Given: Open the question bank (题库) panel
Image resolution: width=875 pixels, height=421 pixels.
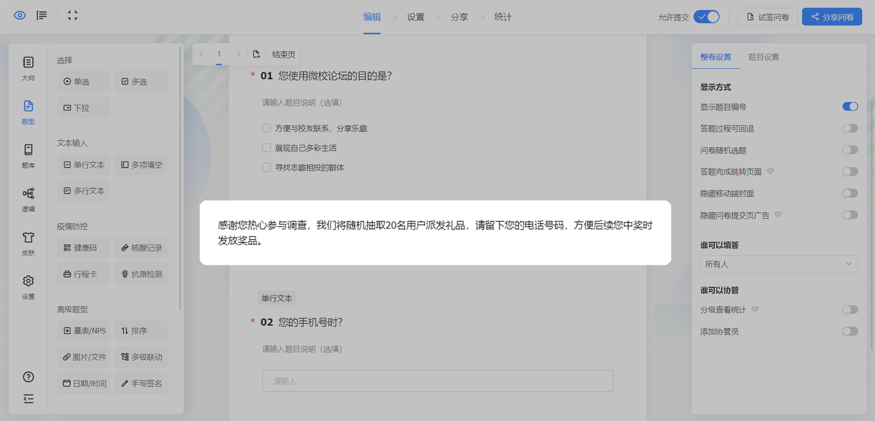Looking at the screenshot, I should coord(28,155).
